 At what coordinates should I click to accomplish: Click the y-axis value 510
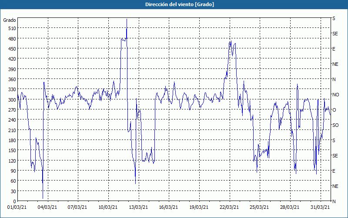pyautogui.click(x=12, y=28)
